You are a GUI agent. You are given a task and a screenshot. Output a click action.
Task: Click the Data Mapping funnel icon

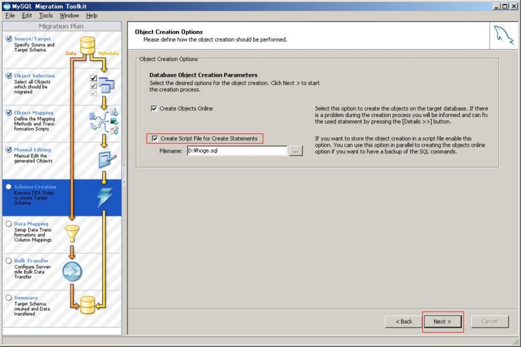(x=72, y=234)
